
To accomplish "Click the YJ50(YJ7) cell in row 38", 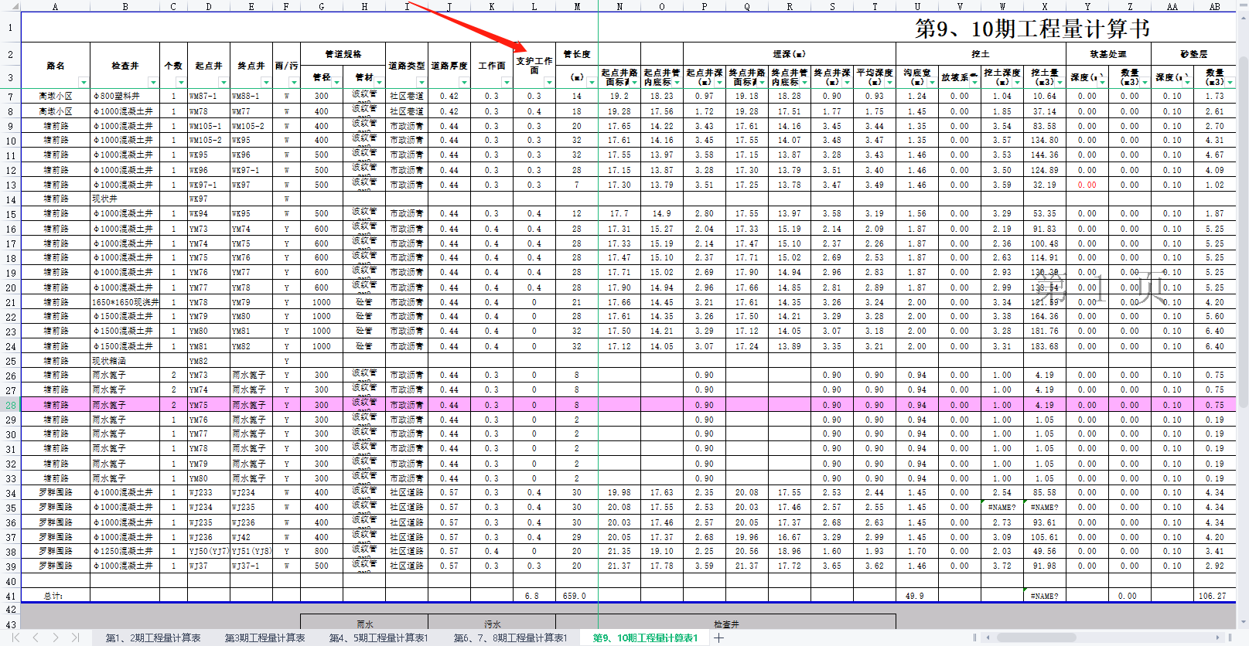I will [x=209, y=552].
